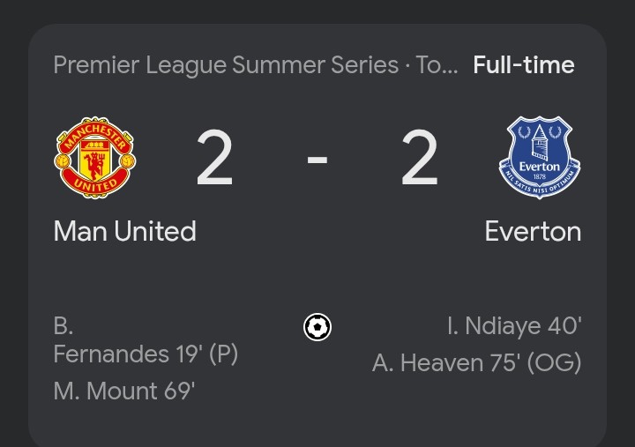The height and width of the screenshot is (447, 635).
Task: Click the truncated "To..." text in header
Action: tap(437, 64)
